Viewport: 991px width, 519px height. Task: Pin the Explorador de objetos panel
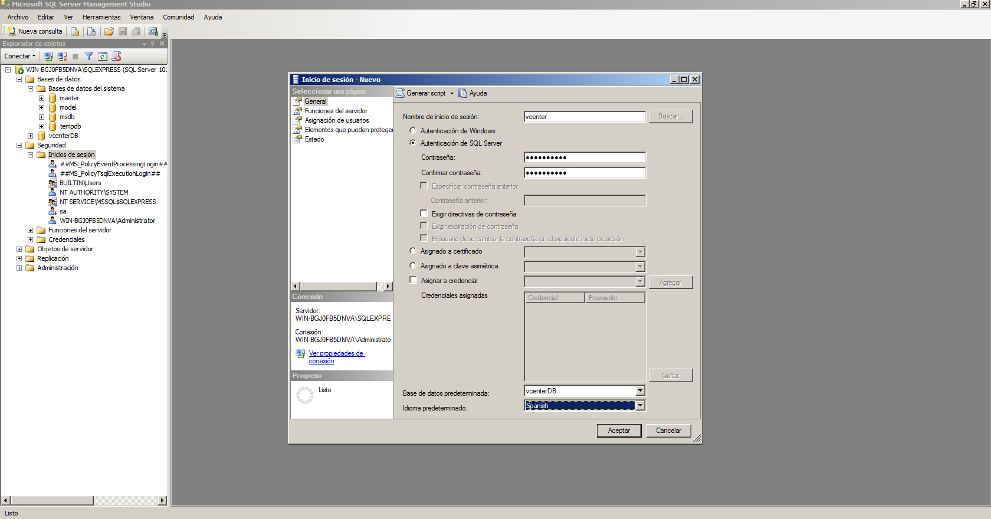coord(153,44)
